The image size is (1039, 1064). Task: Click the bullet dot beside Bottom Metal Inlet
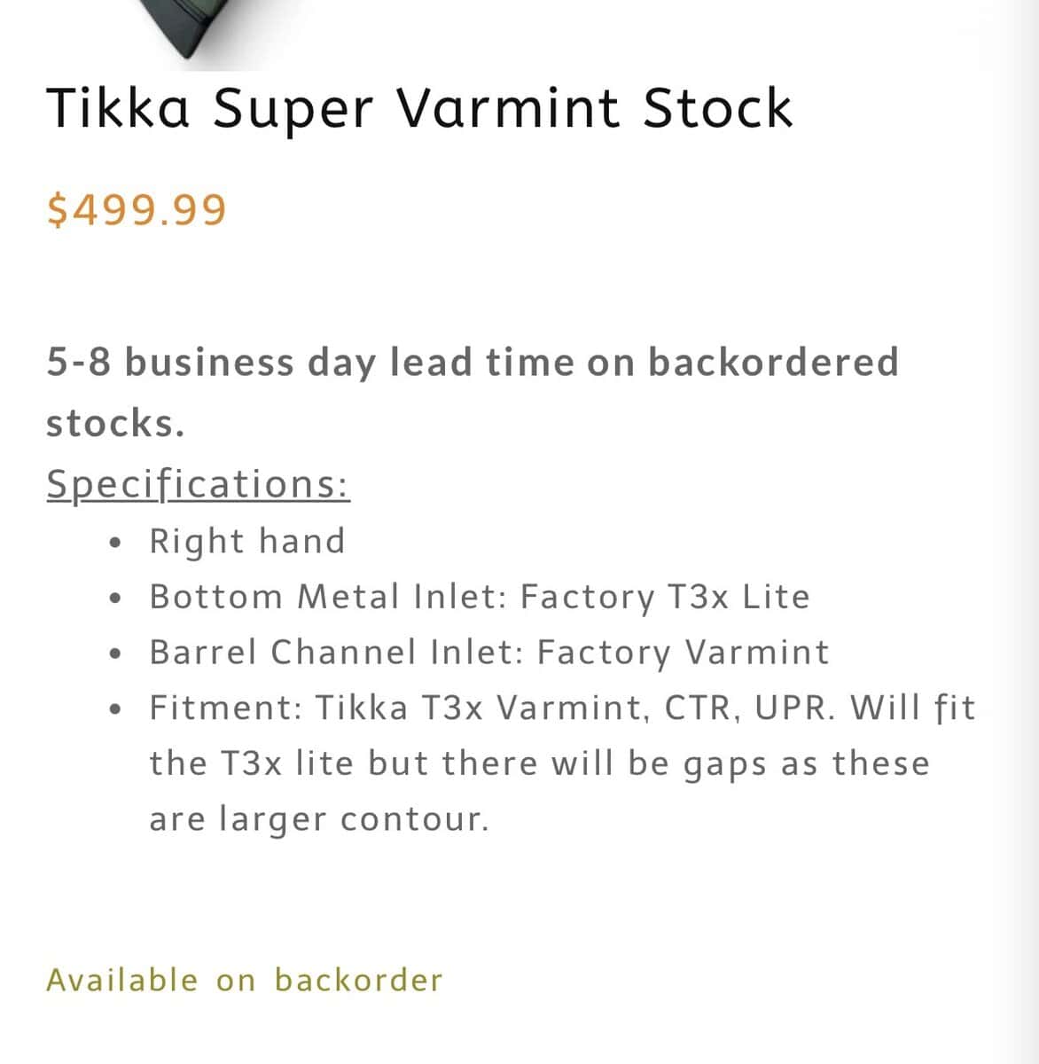[x=114, y=598]
